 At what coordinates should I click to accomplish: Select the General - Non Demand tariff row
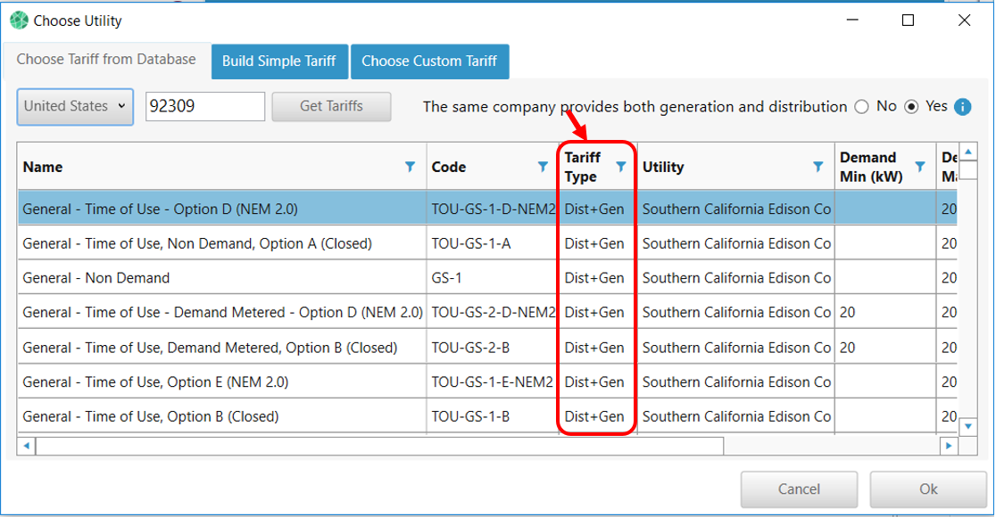223,278
